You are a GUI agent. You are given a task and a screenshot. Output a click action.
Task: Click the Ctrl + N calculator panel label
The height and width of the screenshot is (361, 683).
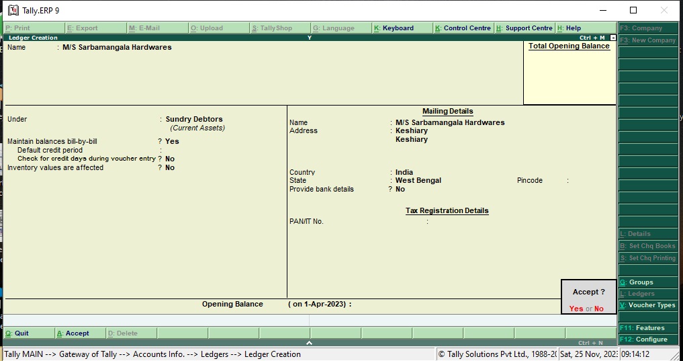pos(590,343)
